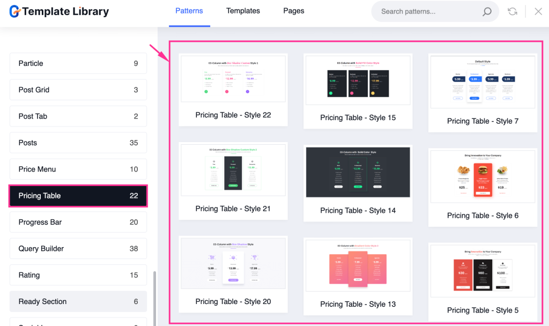Click the 'Pricing Table - Style 6' caption

(483, 216)
